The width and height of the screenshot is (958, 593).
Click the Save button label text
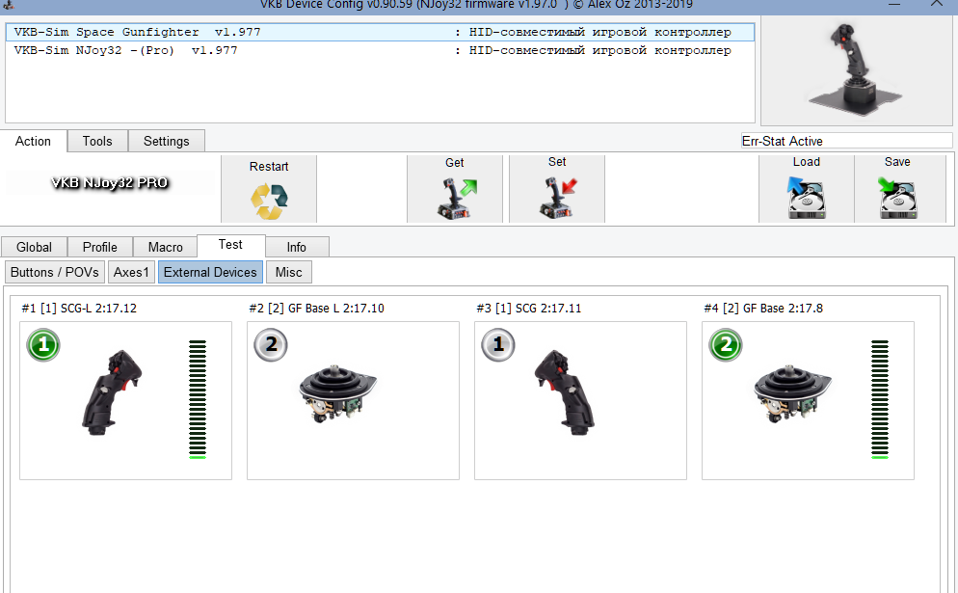pyautogui.click(x=897, y=162)
